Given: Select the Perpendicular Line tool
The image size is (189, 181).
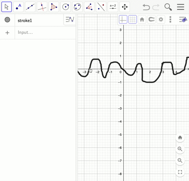Looking at the screenshot, I should (x=42, y=7).
